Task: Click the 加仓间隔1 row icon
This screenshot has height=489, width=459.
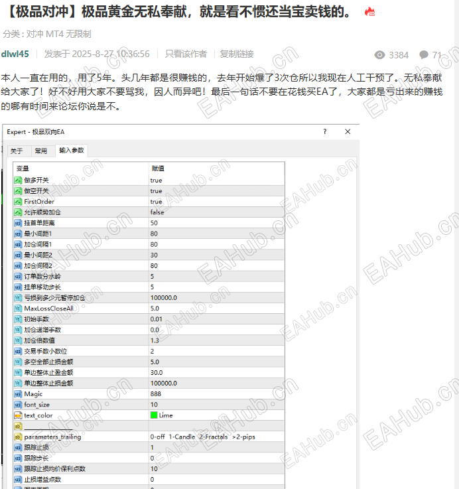Action: (x=18, y=244)
